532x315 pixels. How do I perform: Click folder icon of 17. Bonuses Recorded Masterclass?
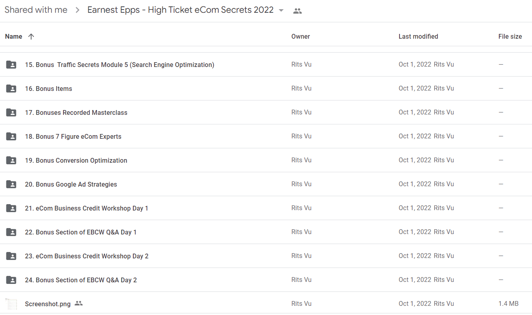click(11, 112)
